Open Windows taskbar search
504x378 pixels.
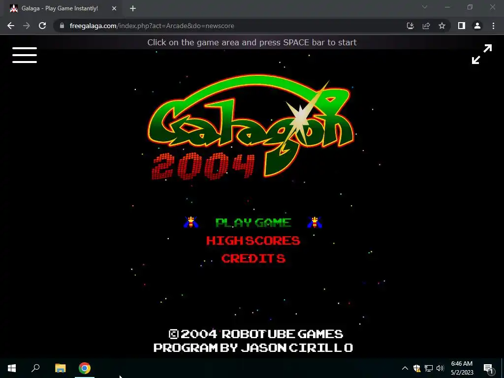[x=35, y=368]
